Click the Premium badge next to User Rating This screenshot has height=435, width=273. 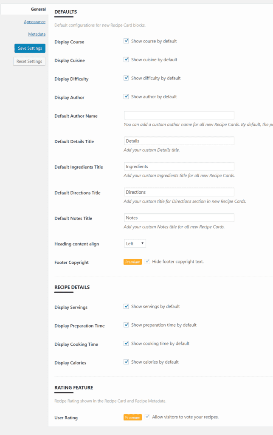(x=132, y=417)
